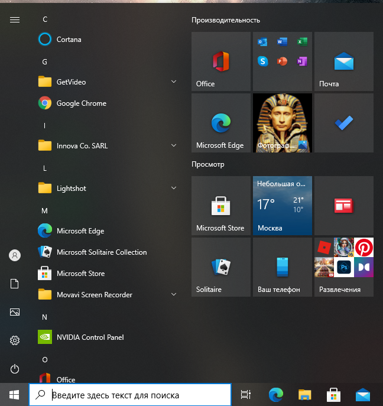Launch Edge from the taskbar
Image resolution: width=383 pixels, height=406 pixels.
pos(276,395)
